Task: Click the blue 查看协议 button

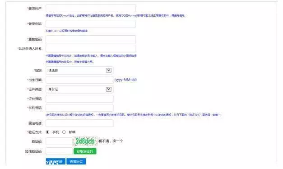Action: point(76,161)
